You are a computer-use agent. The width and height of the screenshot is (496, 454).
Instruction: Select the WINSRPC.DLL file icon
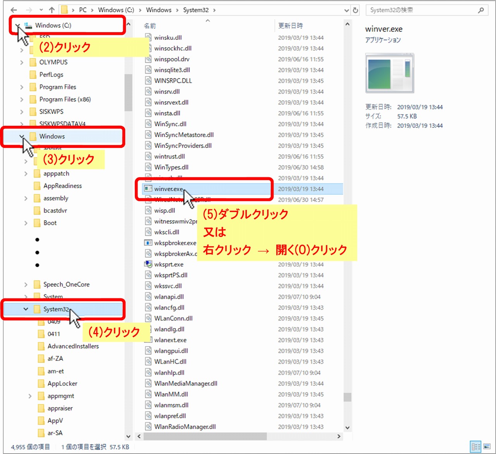click(148, 81)
